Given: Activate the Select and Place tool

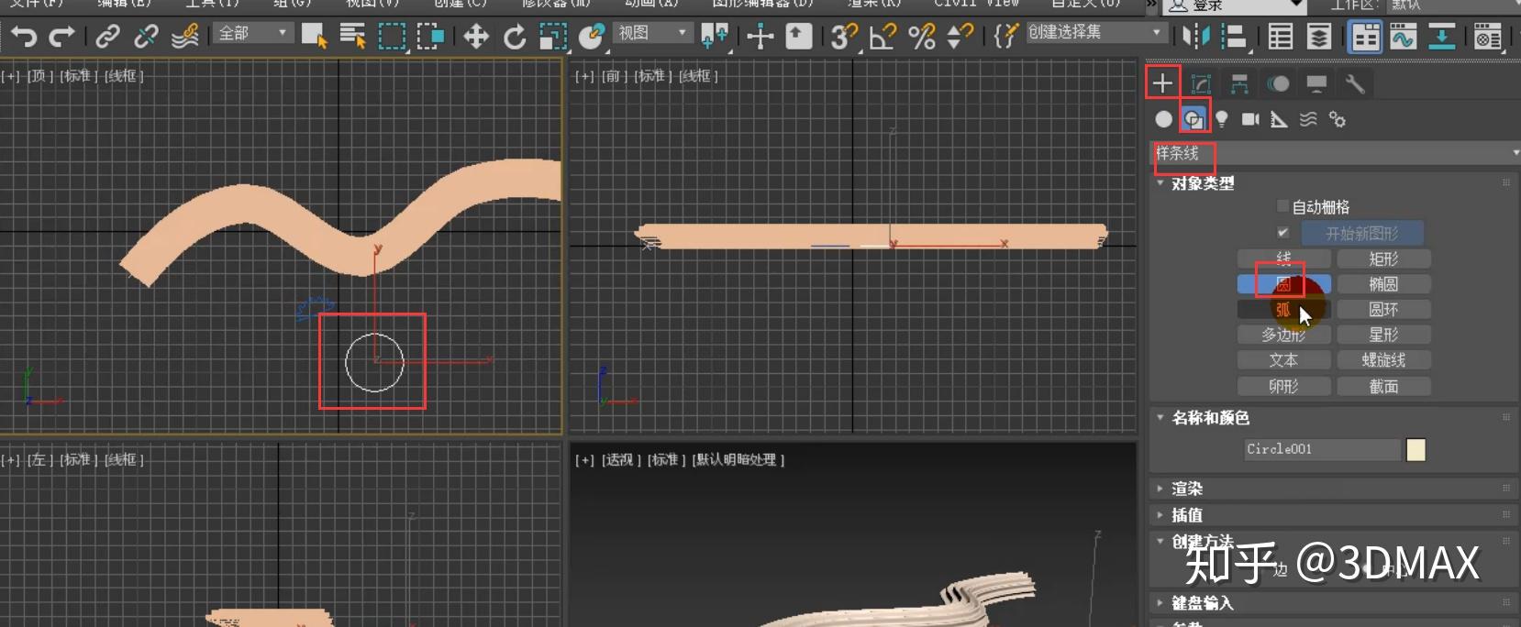Looking at the screenshot, I should pyautogui.click(x=592, y=37).
